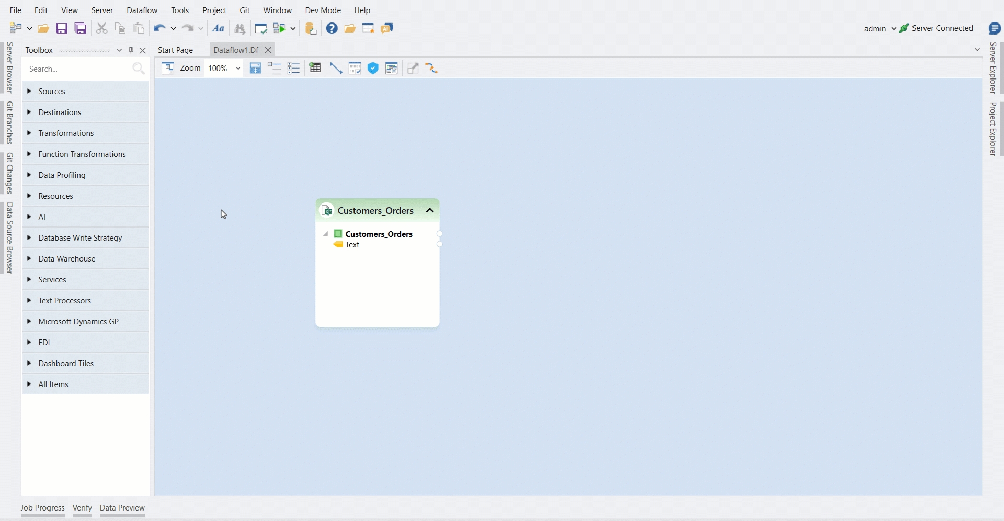The image size is (1004, 521).
Task: Open the Dataflow menu
Action: 142,10
